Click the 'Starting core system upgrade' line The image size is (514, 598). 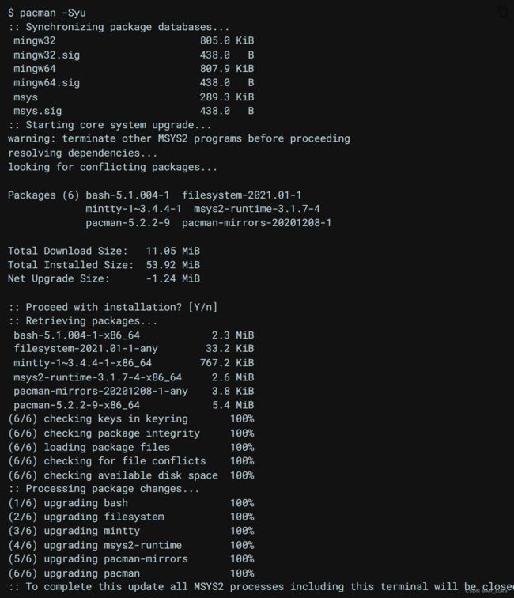(x=109, y=125)
